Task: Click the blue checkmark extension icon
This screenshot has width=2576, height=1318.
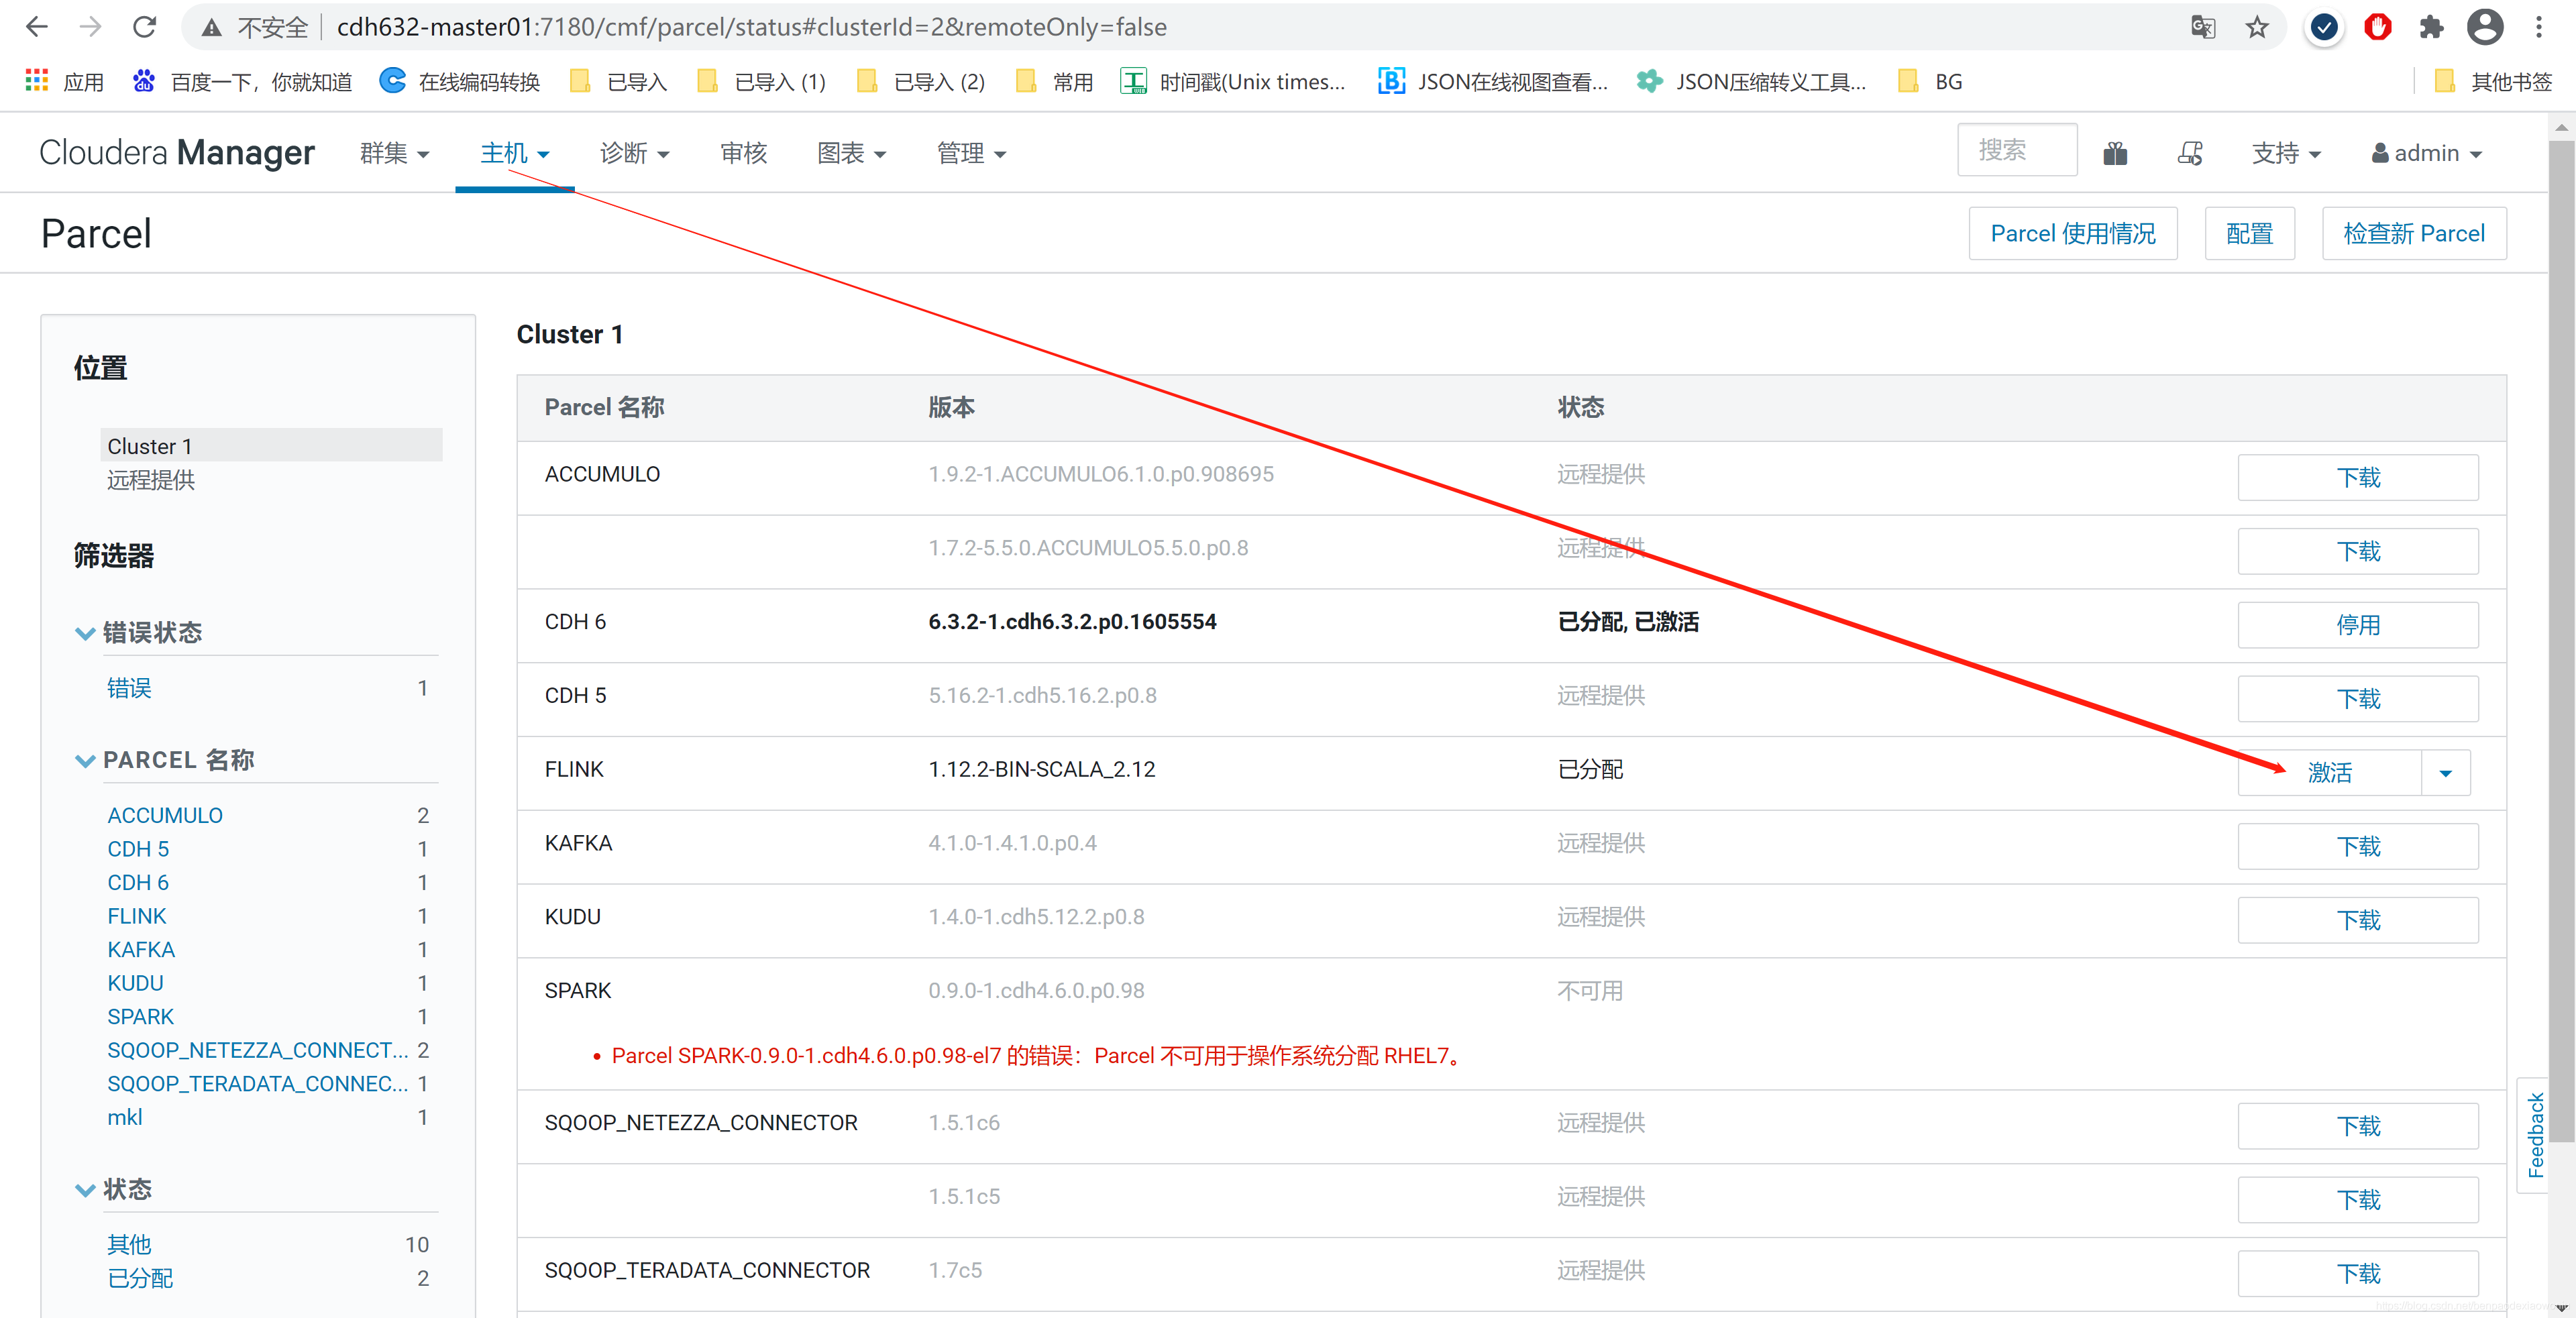Action: pyautogui.click(x=2324, y=27)
